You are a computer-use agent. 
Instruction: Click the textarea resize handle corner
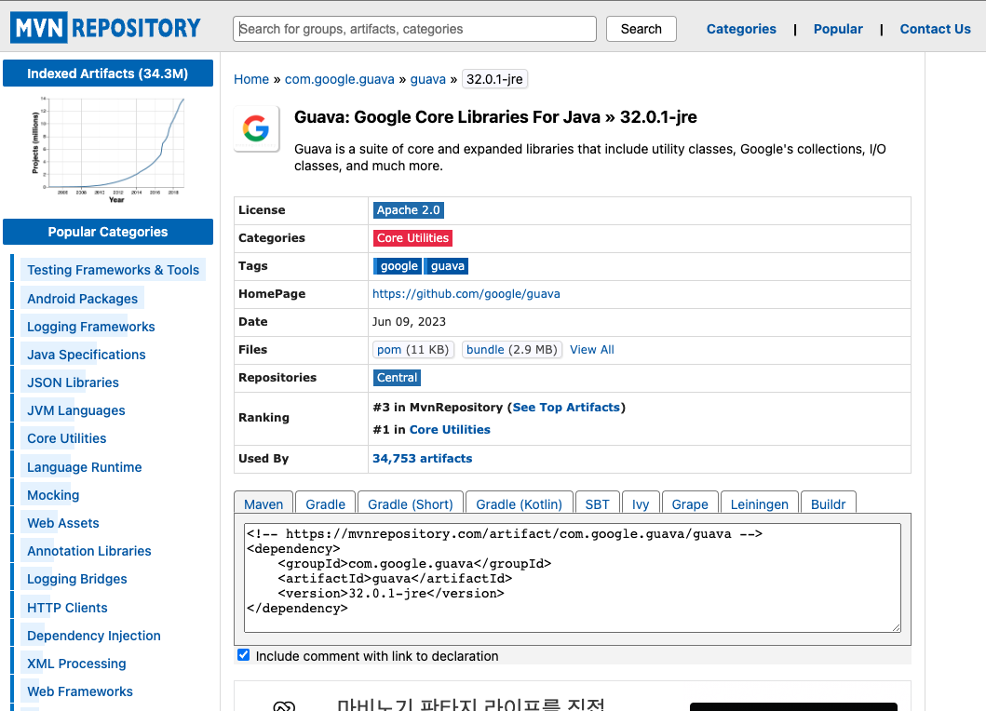tap(896, 627)
